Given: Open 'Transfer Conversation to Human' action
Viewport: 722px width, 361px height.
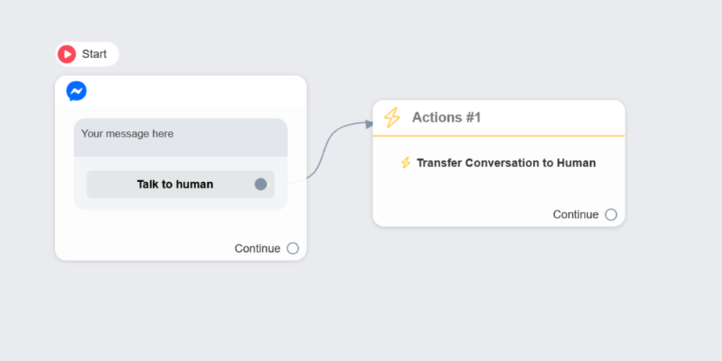Looking at the screenshot, I should pyautogui.click(x=505, y=163).
